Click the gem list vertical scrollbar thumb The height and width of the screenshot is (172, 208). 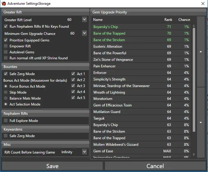pyautogui.click(x=194, y=80)
